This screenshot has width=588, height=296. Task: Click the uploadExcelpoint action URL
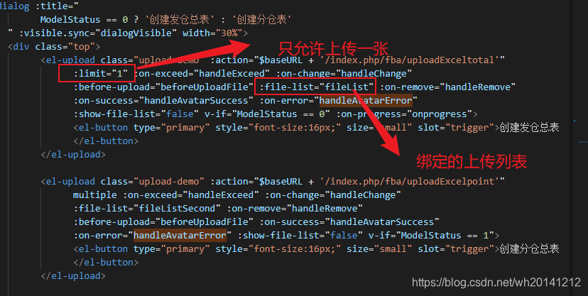pyautogui.click(x=410, y=181)
